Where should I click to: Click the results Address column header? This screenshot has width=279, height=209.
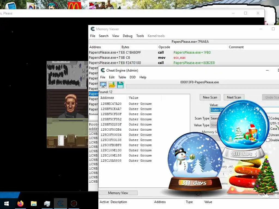[113, 98]
